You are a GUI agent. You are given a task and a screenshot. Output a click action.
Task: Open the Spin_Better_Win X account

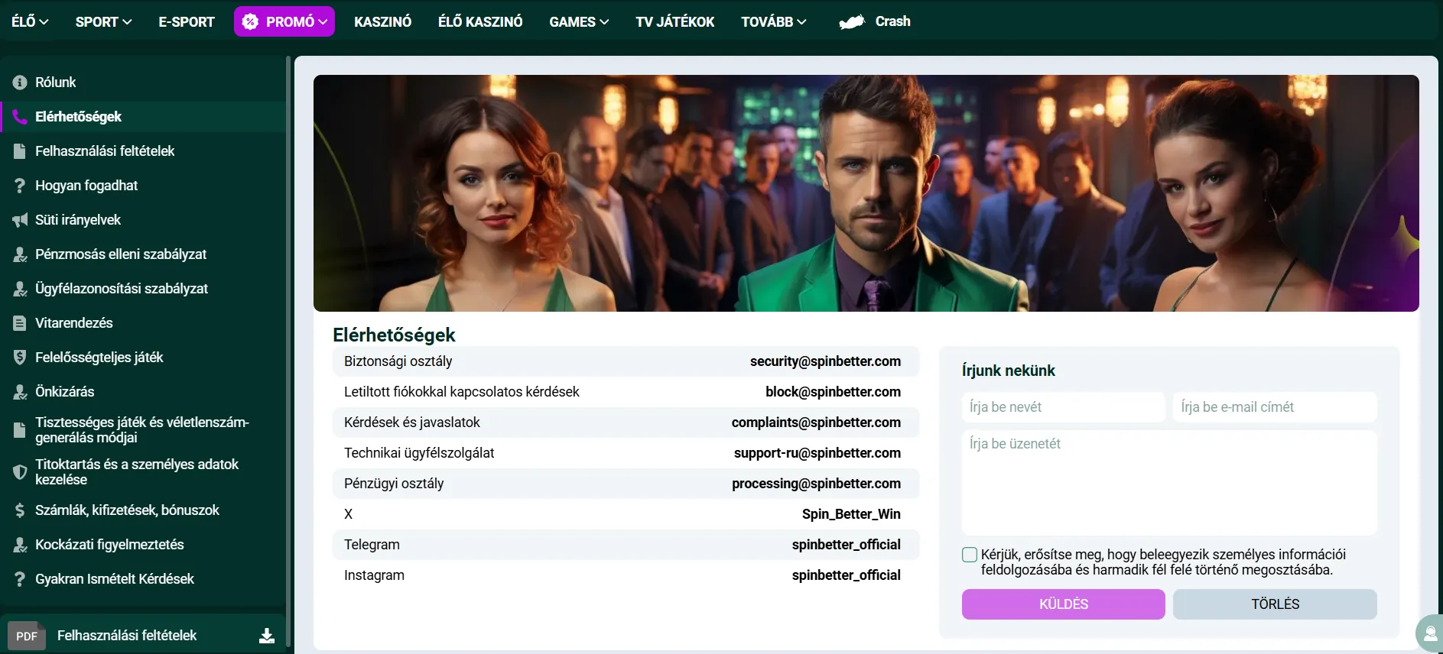(x=851, y=514)
